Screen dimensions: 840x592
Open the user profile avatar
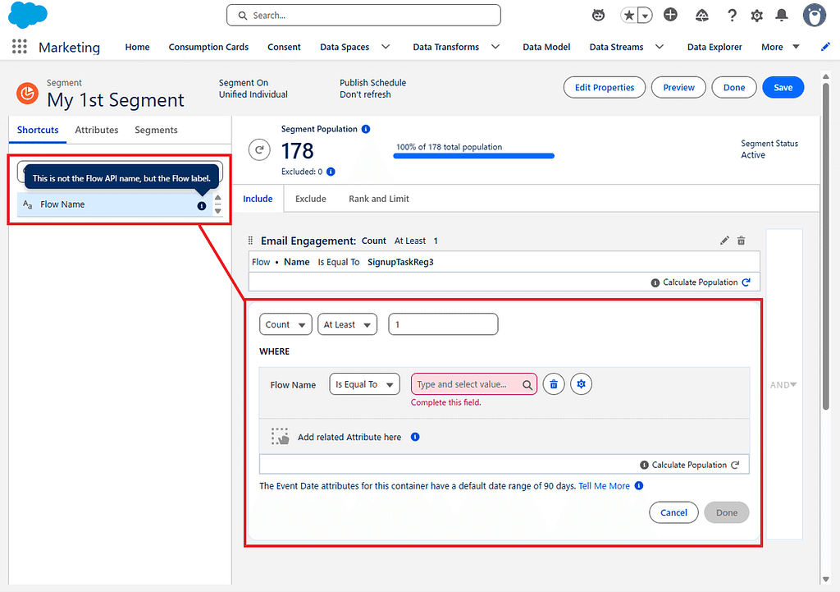pos(815,15)
